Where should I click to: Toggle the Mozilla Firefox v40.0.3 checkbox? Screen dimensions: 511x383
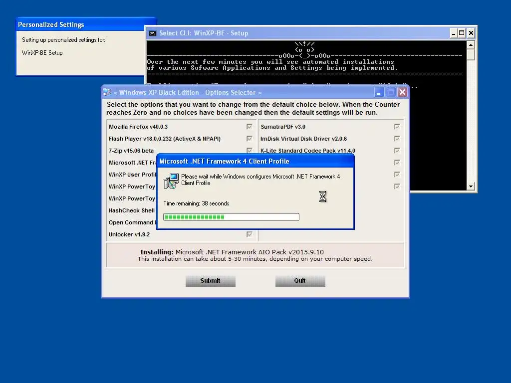pos(250,126)
